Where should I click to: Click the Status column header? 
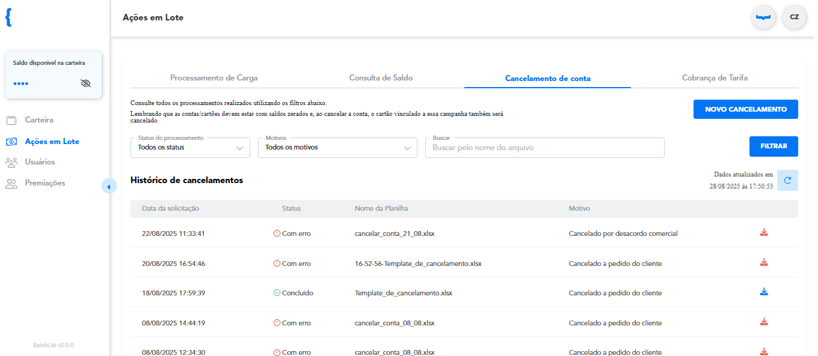[x=291, y=208]
